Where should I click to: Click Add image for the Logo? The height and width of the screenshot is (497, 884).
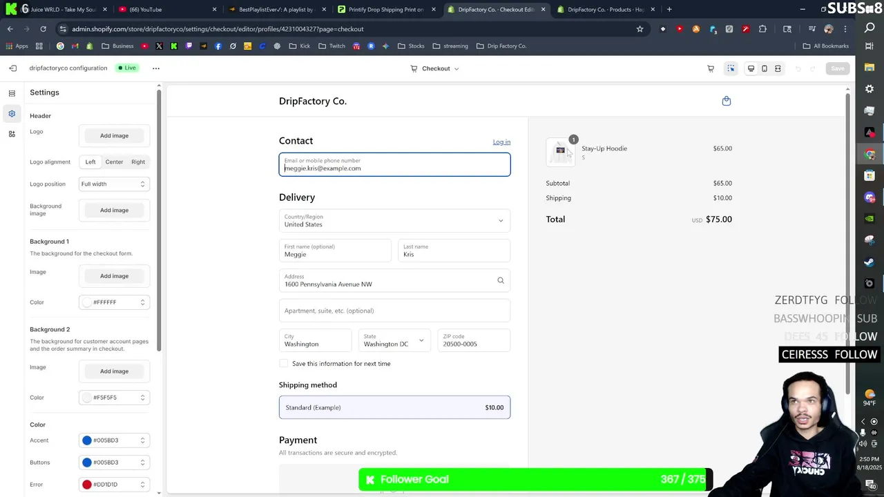point(114,136)
